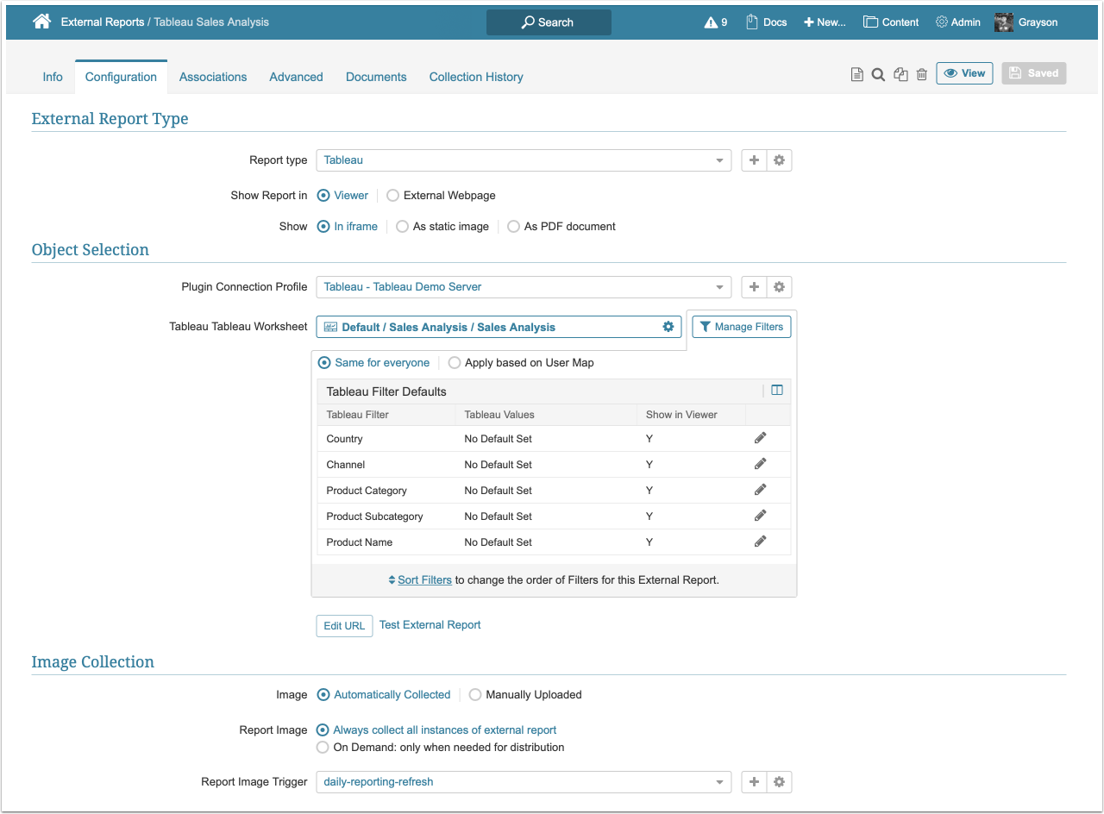Click the duplicate report icon
This screenshot has height=814, width=1104.
click(900, 75)
